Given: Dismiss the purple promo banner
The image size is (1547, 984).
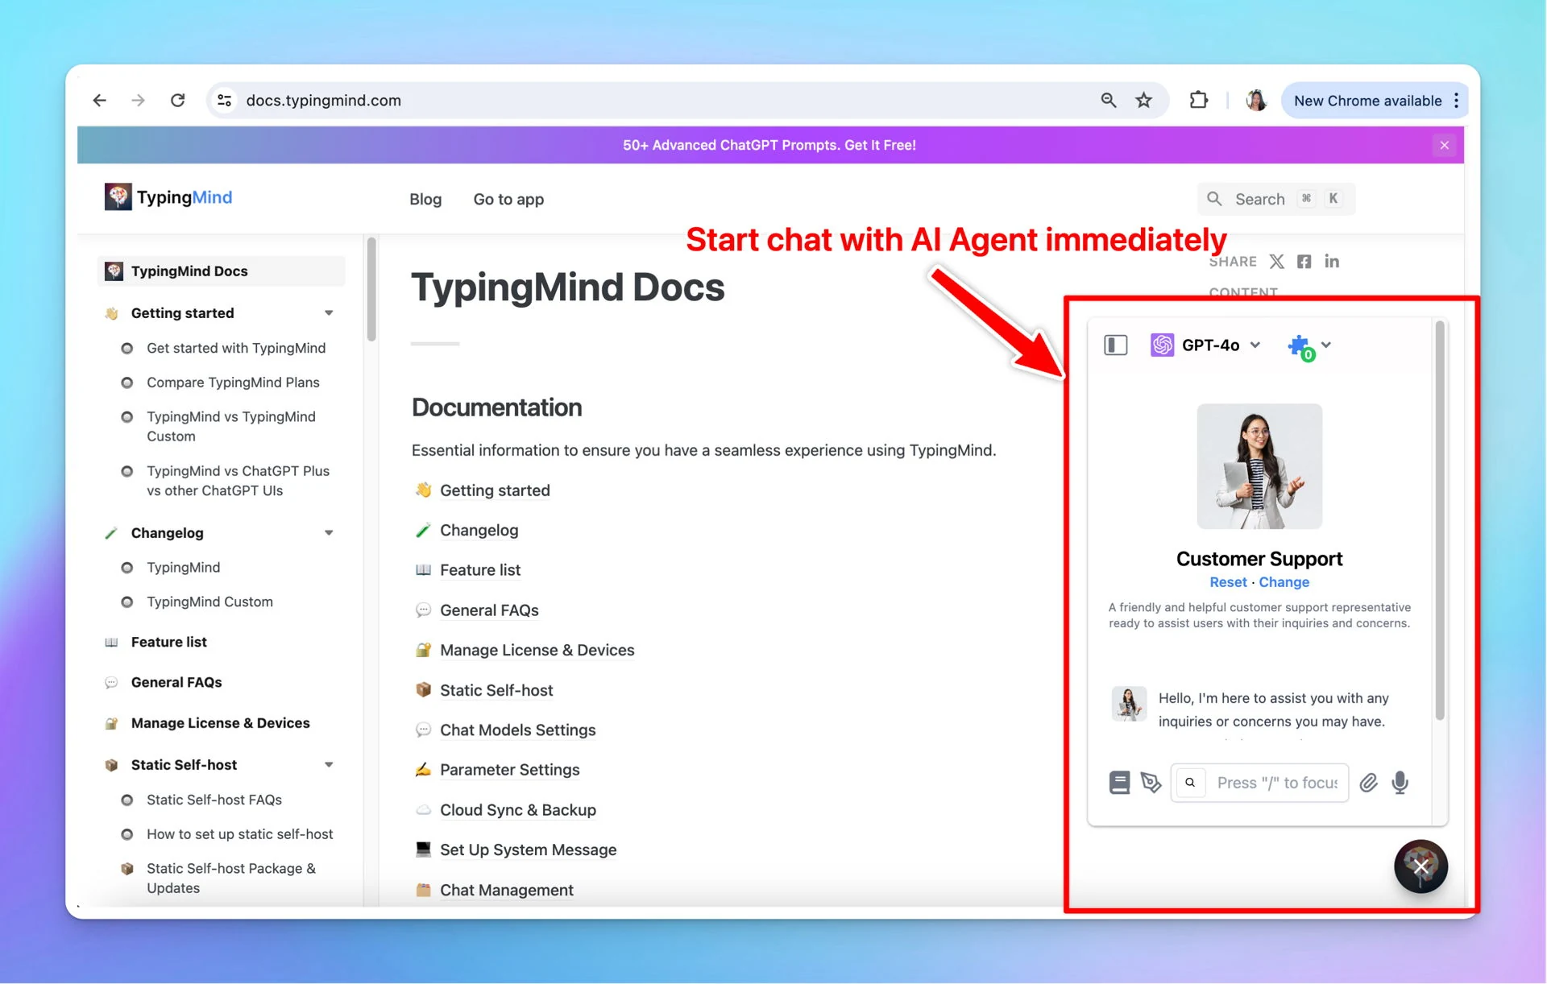Looking at the screenshot, I should tap(1444, 145).
